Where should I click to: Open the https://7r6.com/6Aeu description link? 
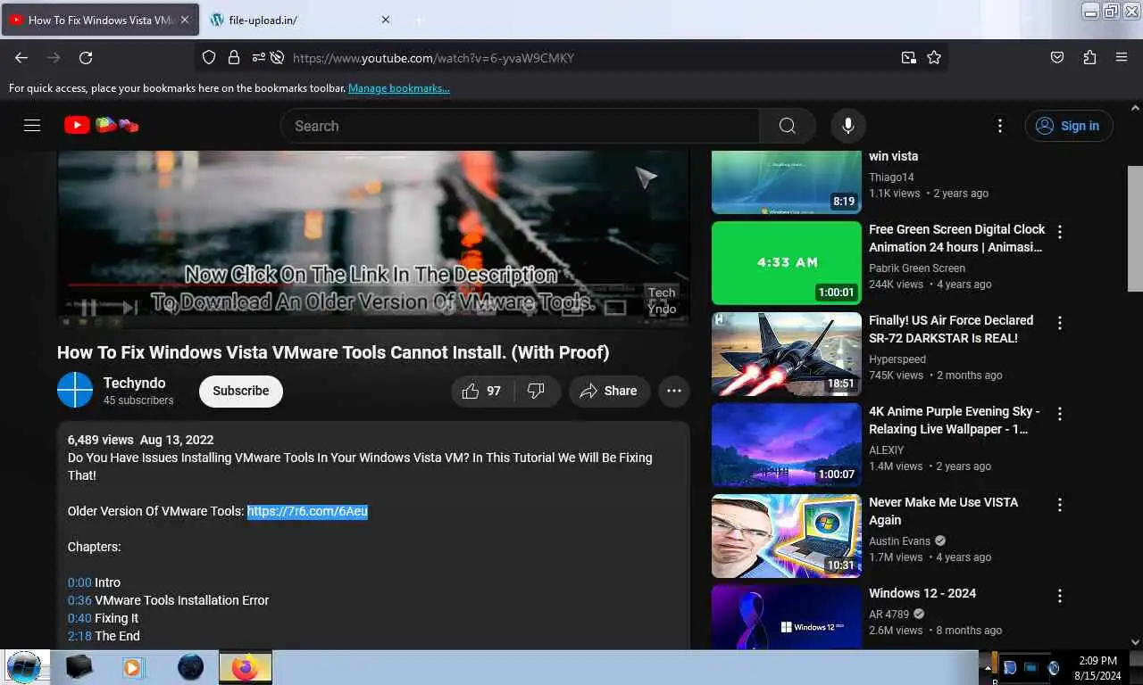click(307, 511)
